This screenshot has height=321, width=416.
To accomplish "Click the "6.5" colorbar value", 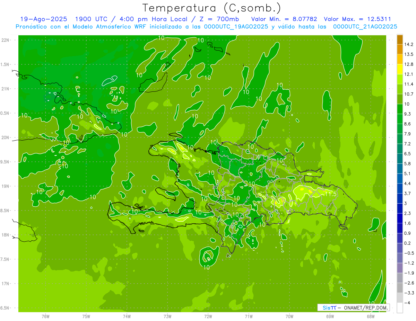I will (x=408, y=154).
